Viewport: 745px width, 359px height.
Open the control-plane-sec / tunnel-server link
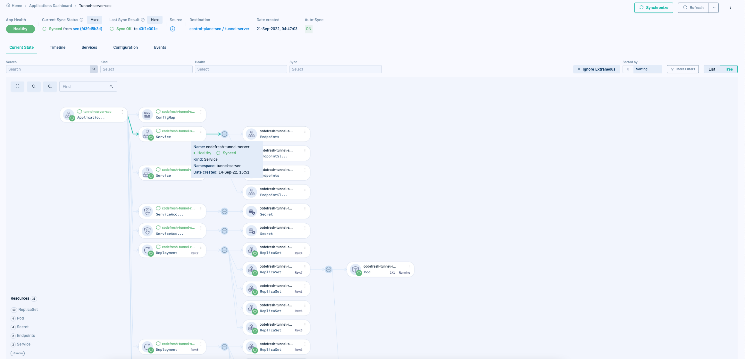point(219,29)
